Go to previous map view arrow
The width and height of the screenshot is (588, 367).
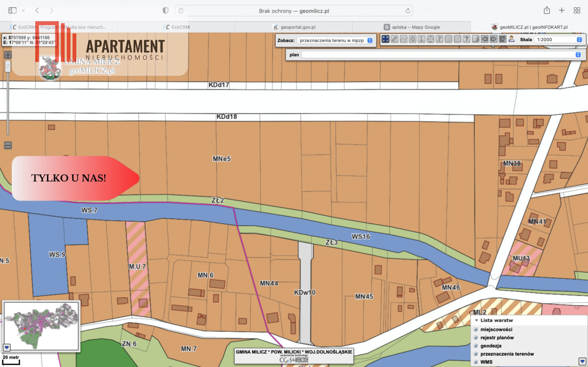tap(485, 39)
